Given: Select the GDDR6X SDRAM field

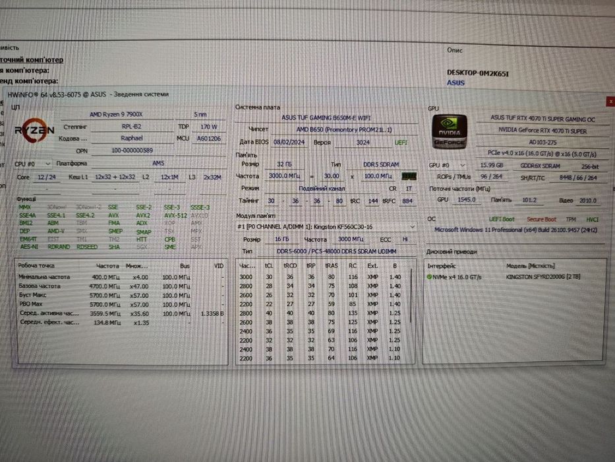Looking at the screenshot, I should [x=540, y=166].
